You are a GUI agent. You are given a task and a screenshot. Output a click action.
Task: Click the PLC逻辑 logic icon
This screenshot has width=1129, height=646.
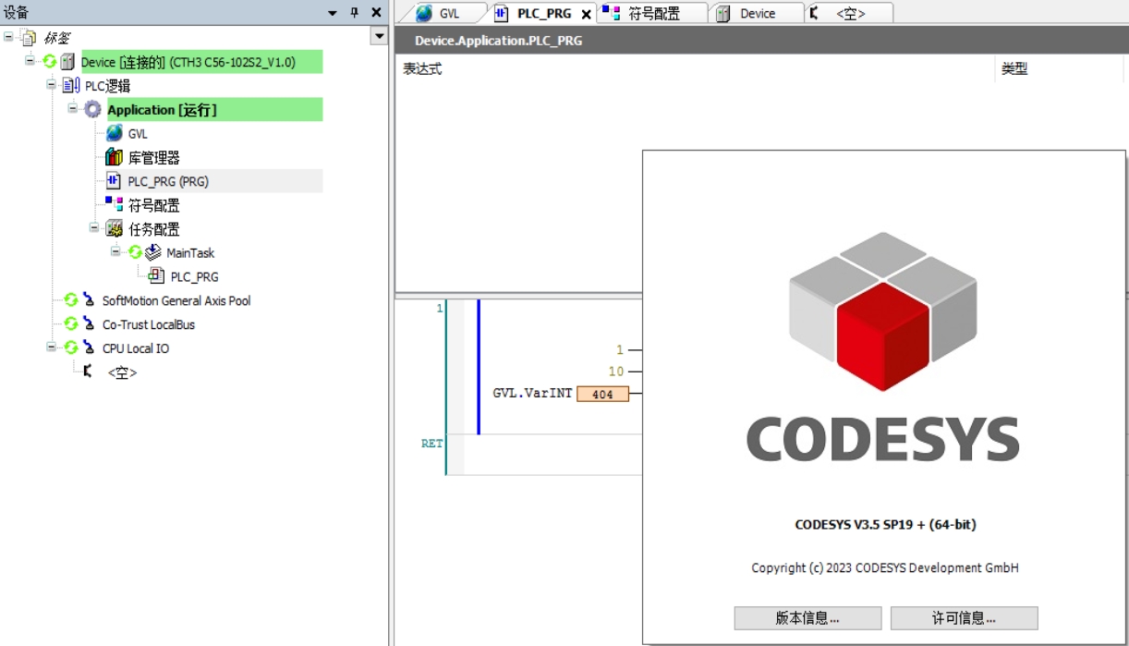71,85
